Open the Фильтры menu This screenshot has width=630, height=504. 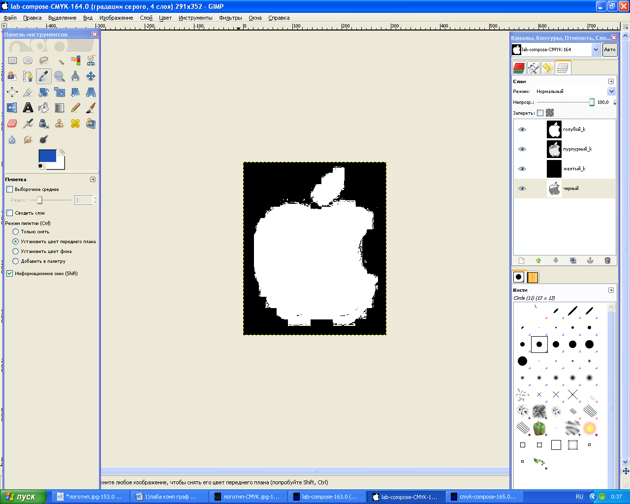coord(230,18)
